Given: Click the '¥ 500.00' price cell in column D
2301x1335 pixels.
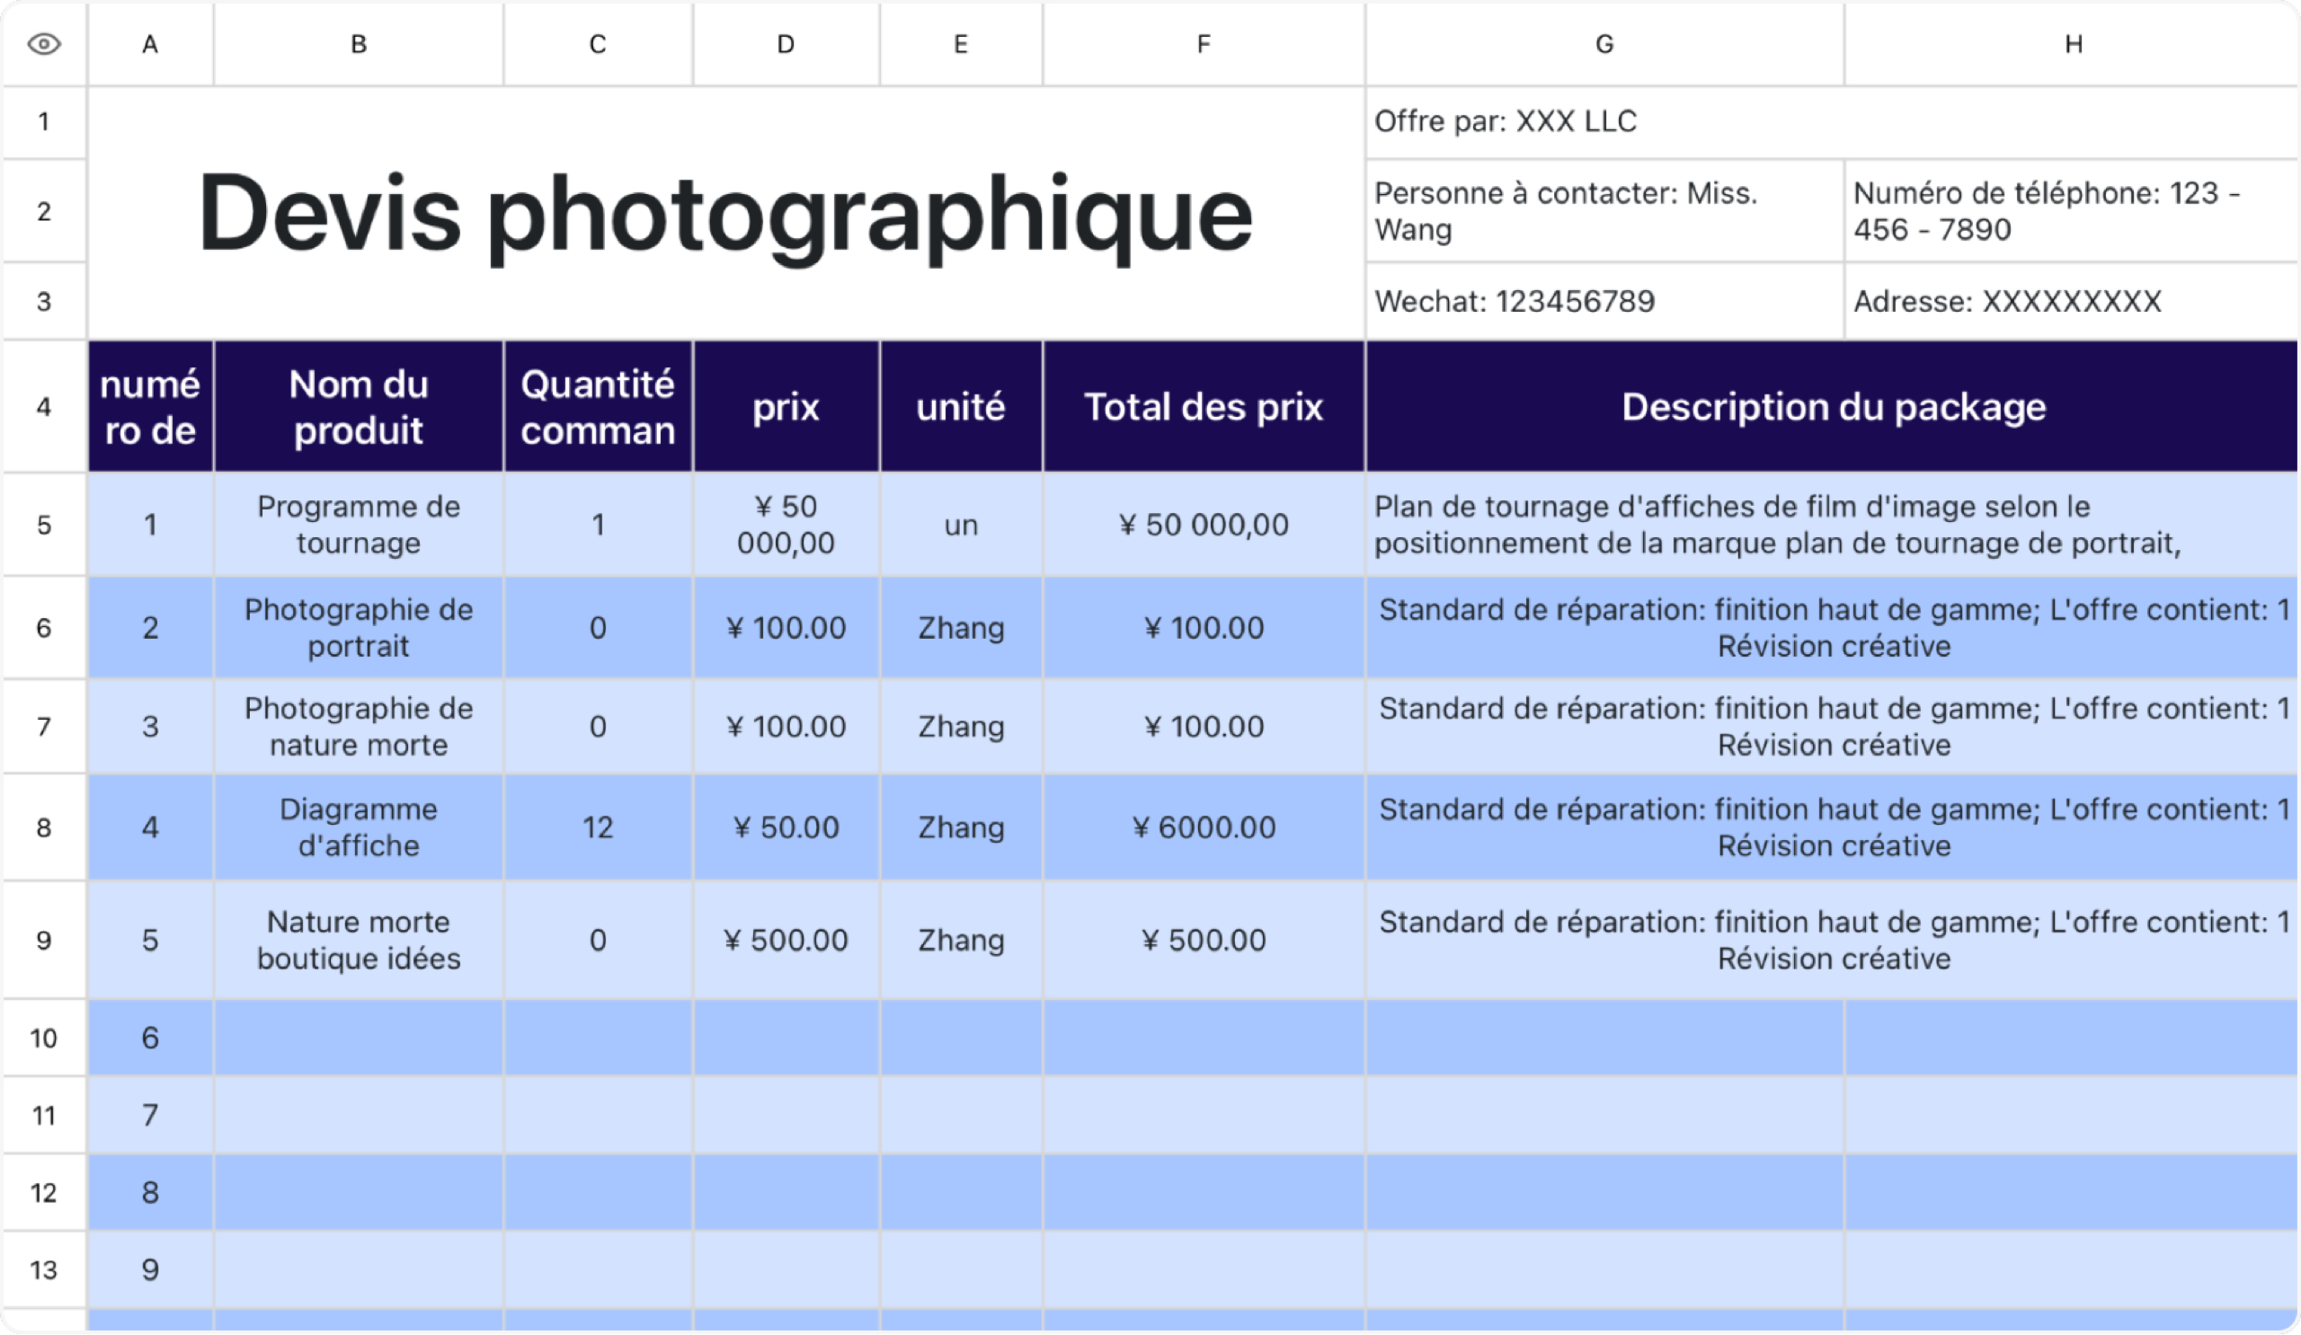Looking at the screenshot, I should 786,940.
